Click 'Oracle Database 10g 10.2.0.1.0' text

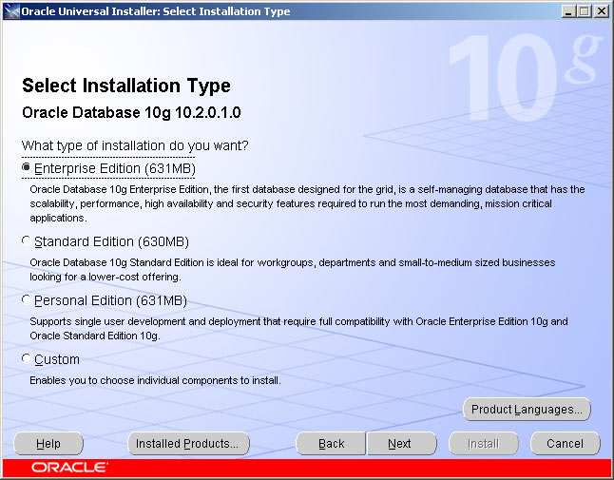(131, 112)
